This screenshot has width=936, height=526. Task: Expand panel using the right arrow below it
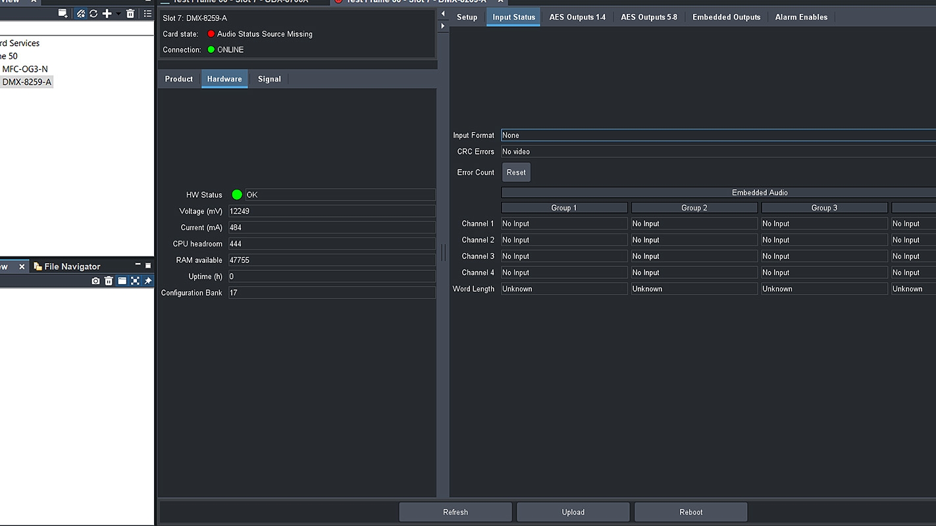(x=443, y=26)
